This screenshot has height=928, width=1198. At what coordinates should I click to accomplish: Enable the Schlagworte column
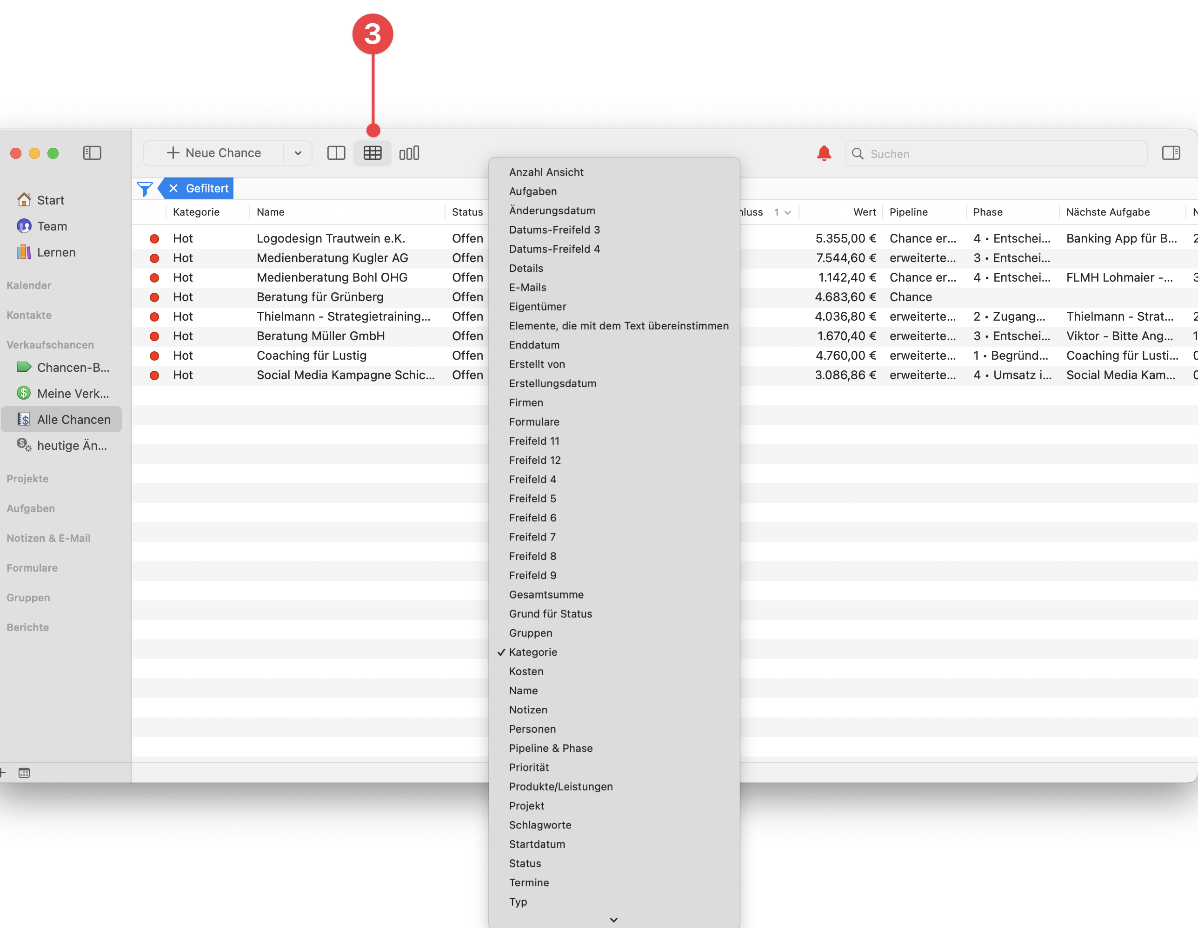pyautogui.click(x=613, y=825)
